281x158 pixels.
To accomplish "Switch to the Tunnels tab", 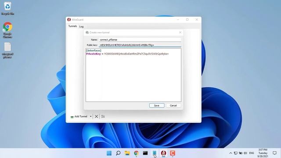I will coord(72,26).
